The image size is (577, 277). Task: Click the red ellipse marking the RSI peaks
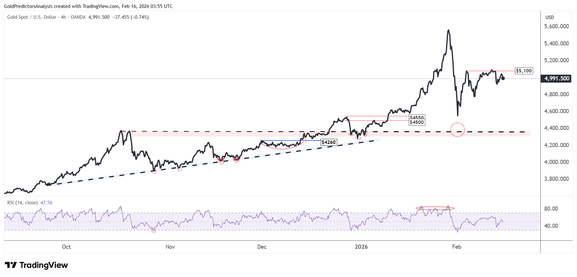[435, 208]
